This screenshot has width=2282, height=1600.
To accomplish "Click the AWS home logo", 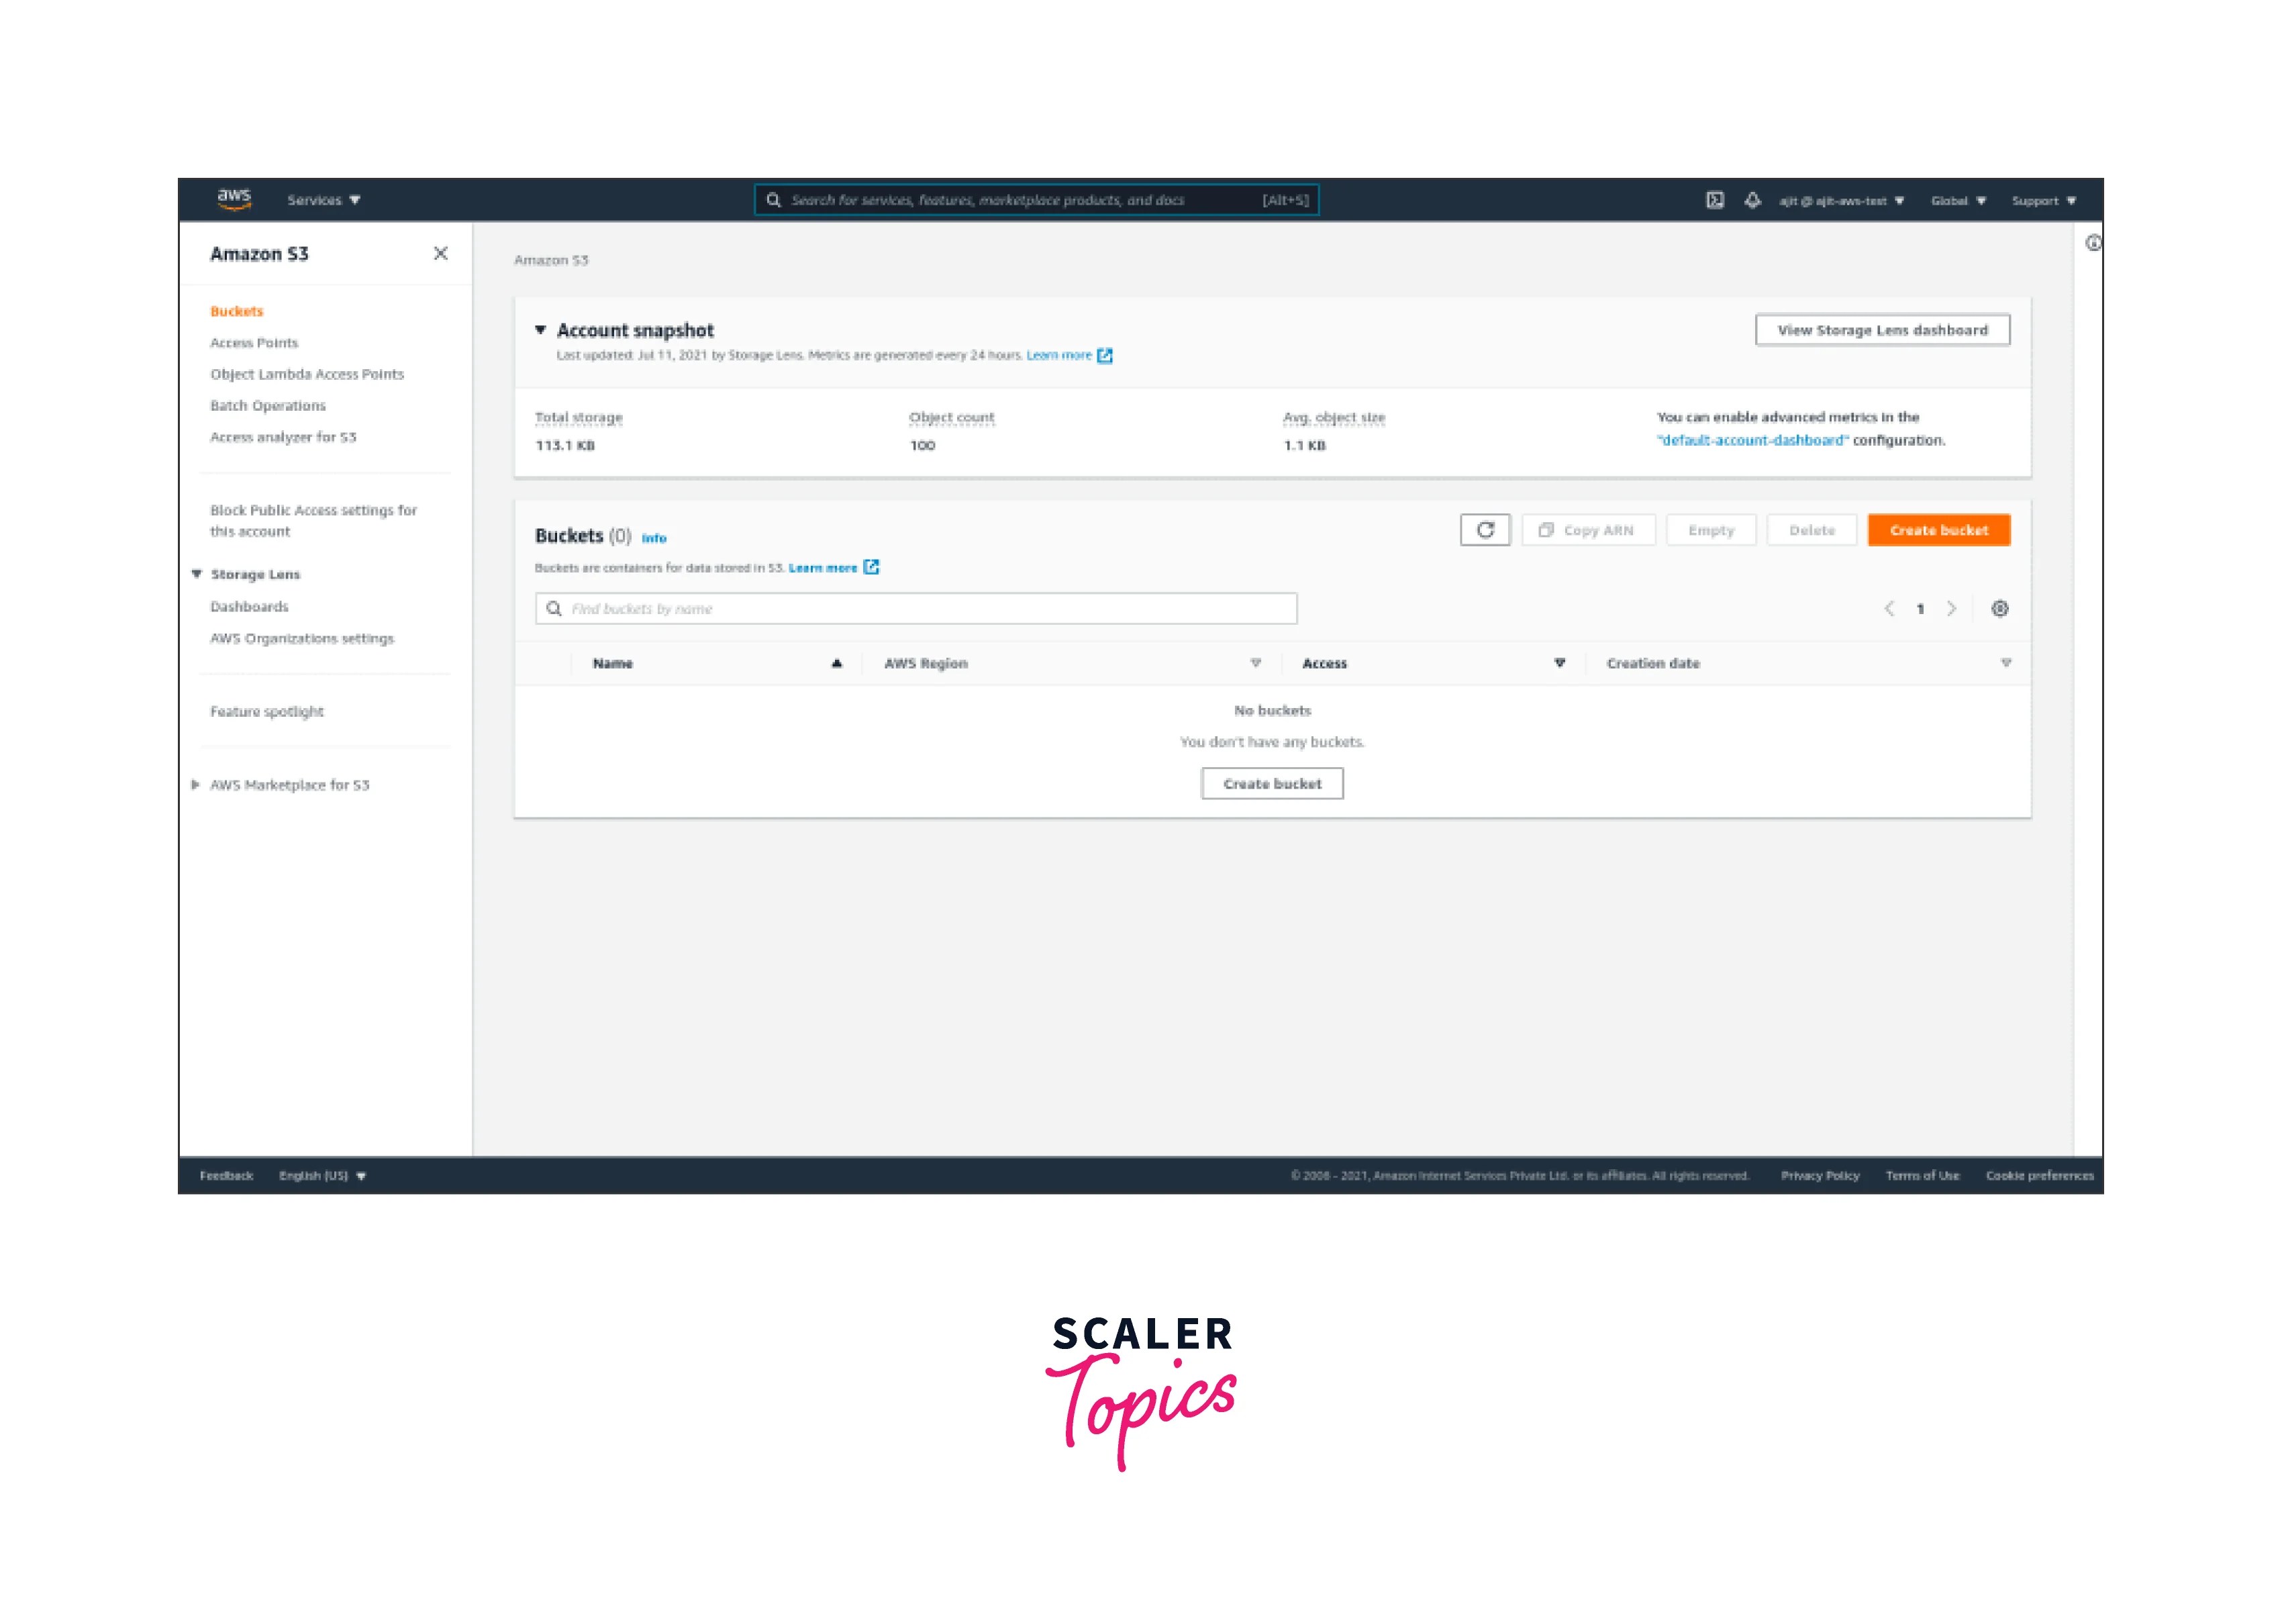I will pos(234,198).
